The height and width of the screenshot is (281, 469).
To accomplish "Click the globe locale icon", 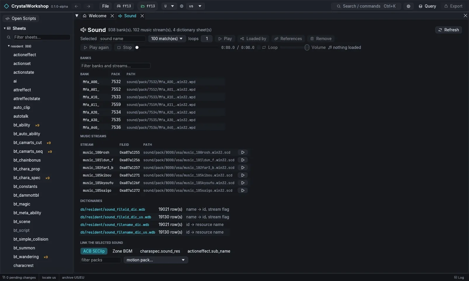I will tap(182, 6).
